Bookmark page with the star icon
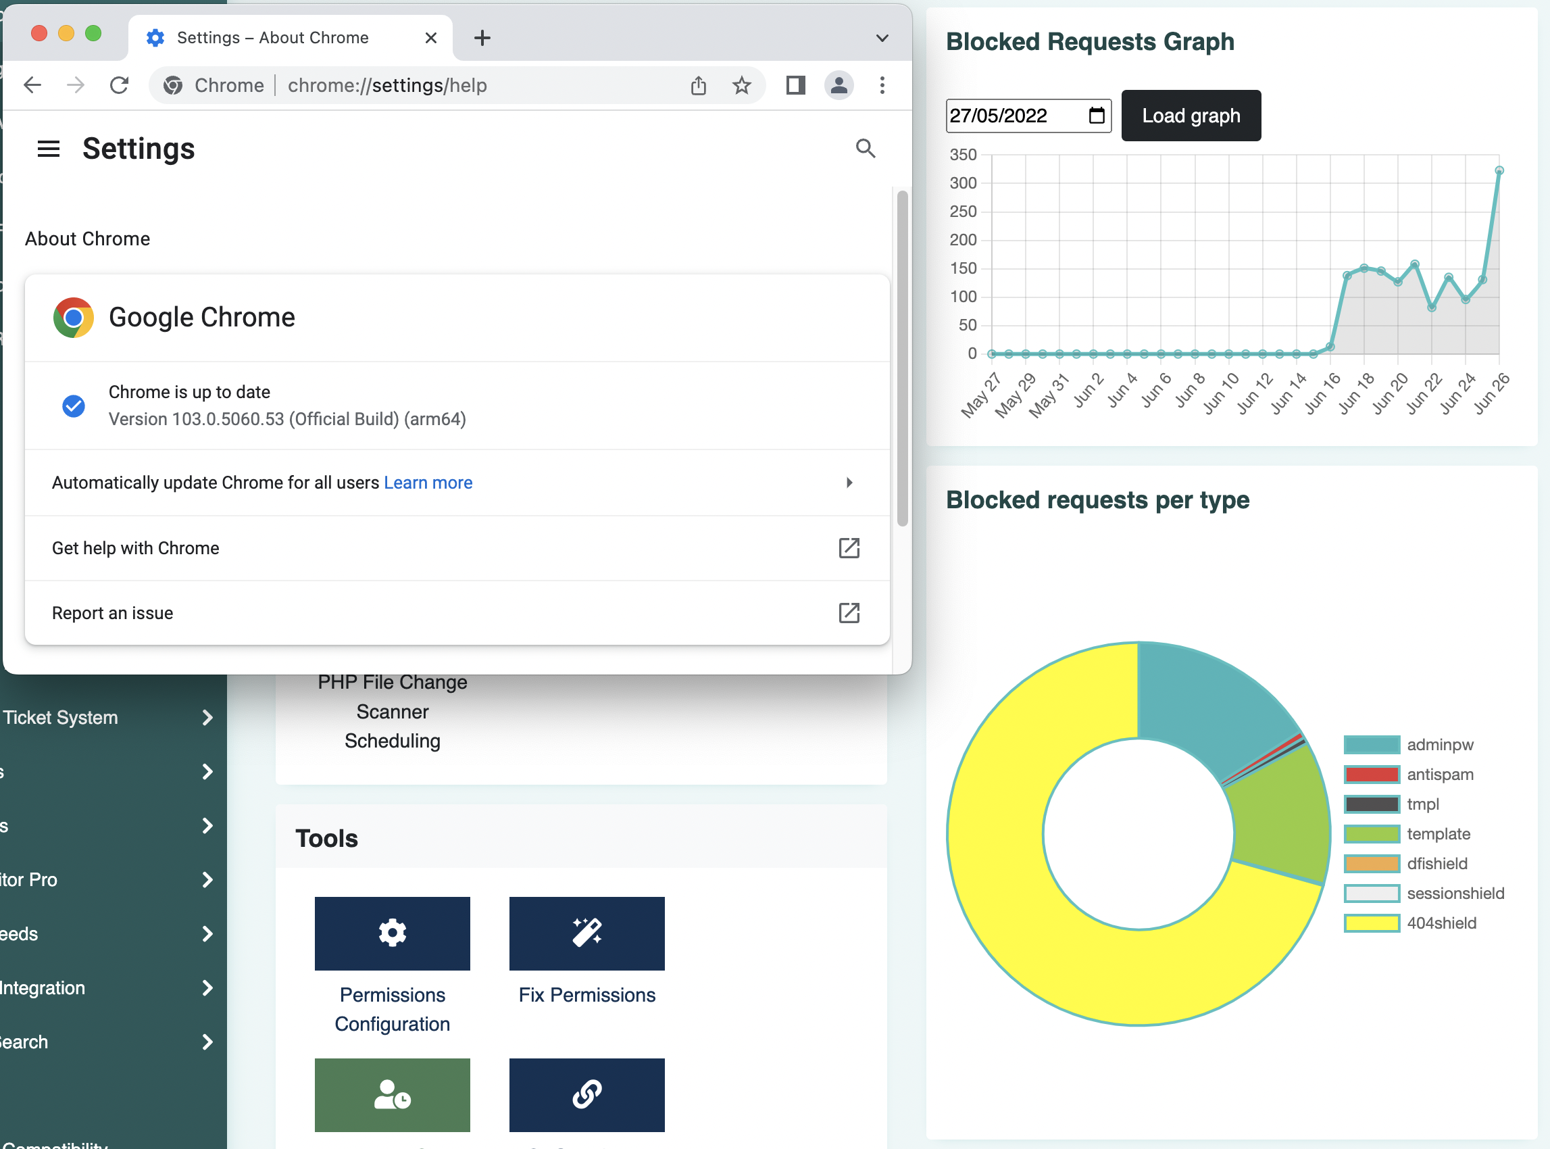 tap(742, 85)
